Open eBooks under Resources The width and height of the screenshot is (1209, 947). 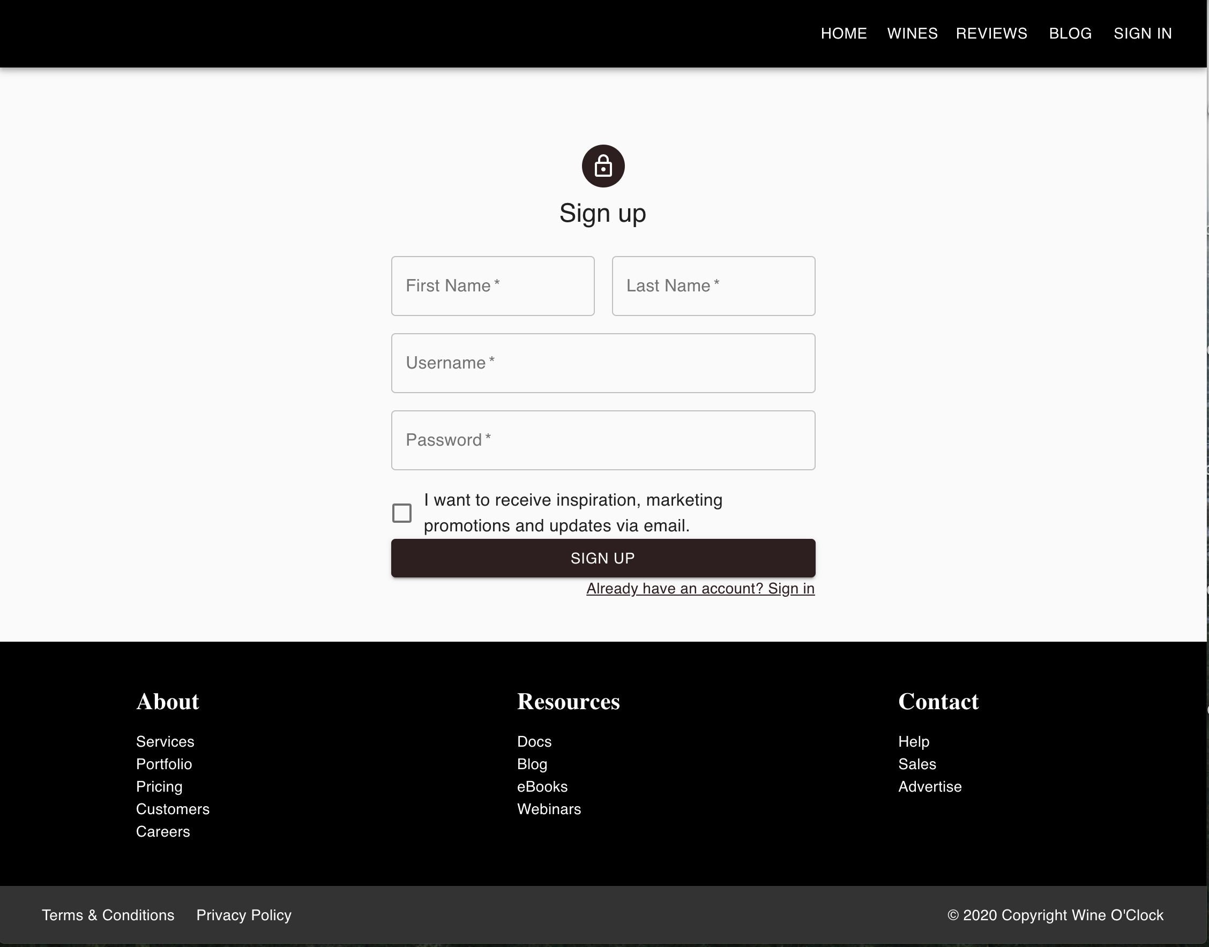click(542, 786)
